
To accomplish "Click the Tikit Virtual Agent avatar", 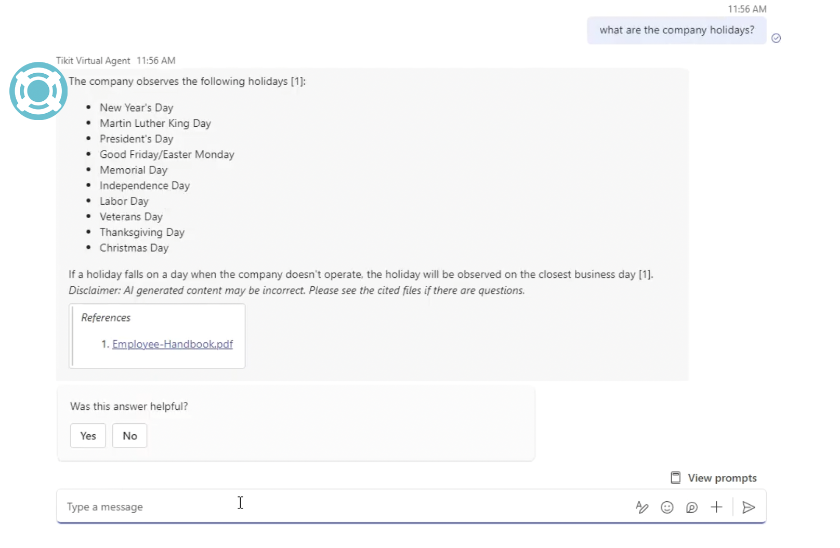I will 38,91.
